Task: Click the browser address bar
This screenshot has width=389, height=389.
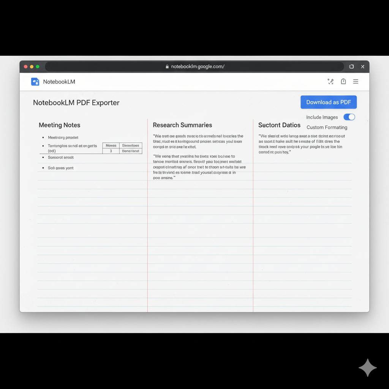Action: (x=194, y=66)
